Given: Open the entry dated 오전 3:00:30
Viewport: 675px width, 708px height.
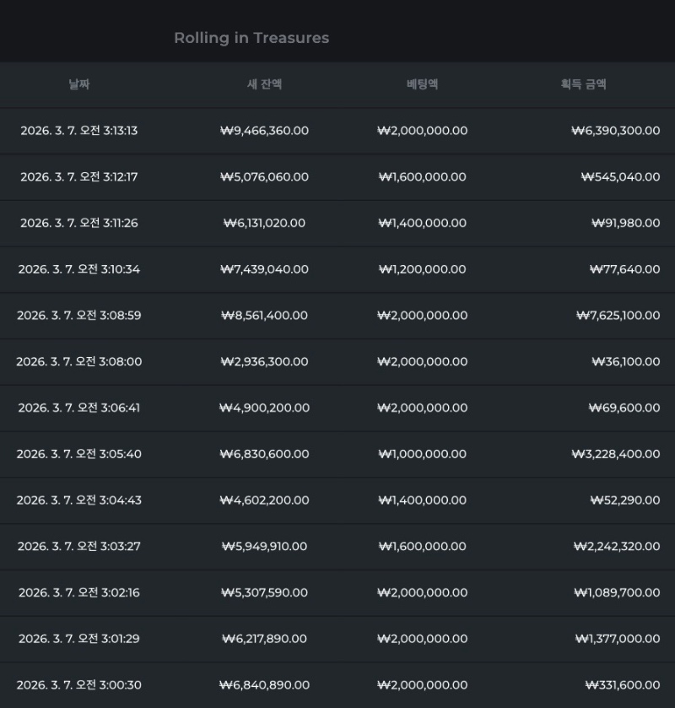Looking at the screenshot, I should [79, 685].
